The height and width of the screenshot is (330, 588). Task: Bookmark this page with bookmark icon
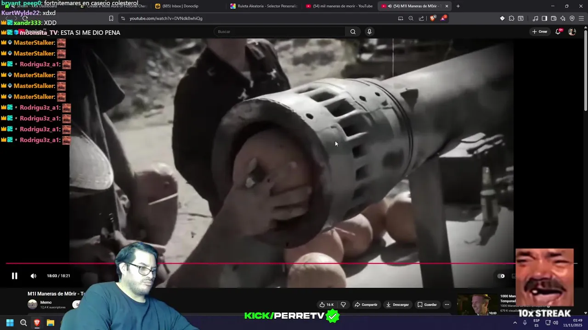(x=111, y=18)
